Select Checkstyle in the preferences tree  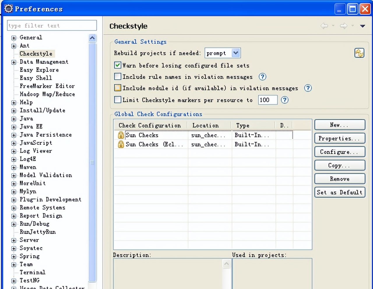point(36,53)
